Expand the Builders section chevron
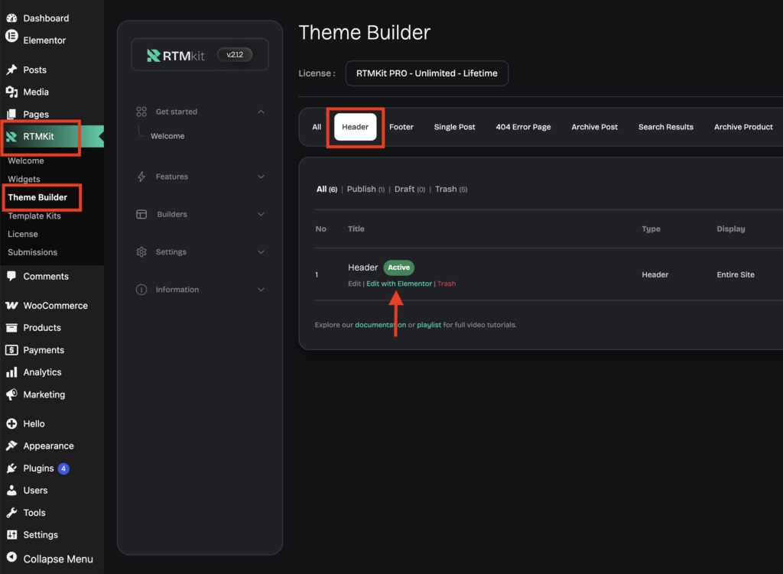 [261, 214]
